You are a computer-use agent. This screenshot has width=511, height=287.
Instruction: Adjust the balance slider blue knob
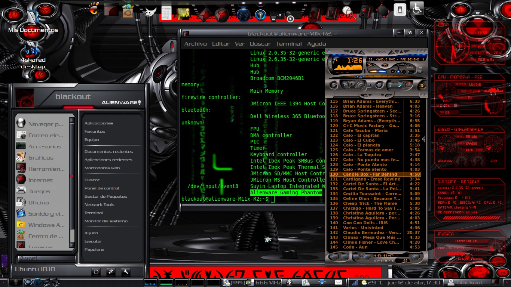pyautogui.click(x=398, y=71)
